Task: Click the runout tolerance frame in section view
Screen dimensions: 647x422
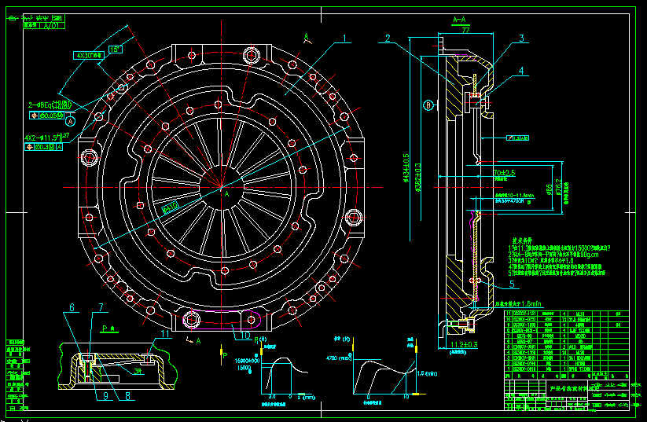Action: tap(518, 137)
